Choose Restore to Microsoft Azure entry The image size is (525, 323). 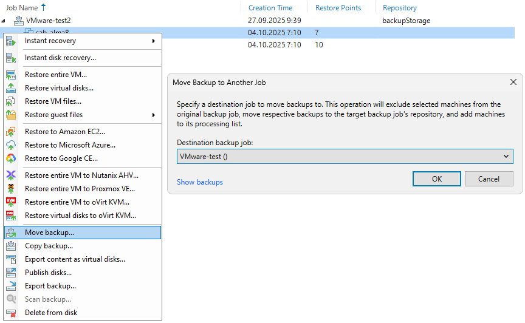point(83,145)
